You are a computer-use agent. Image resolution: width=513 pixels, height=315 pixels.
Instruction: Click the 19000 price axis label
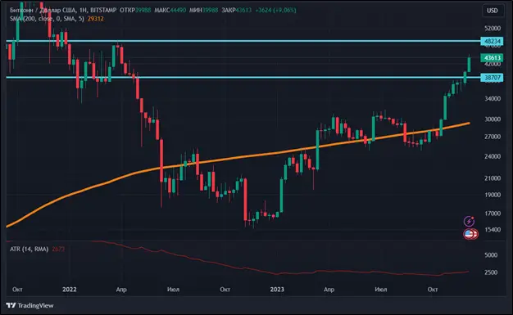tap(493, 195)
